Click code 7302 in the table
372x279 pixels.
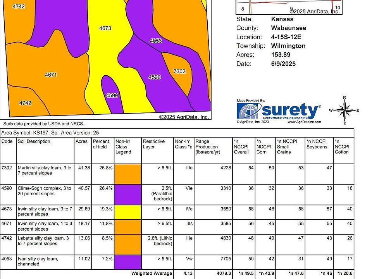click(x=7, y=168)
